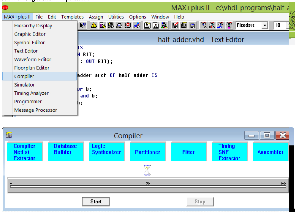The image size is (297, 213).
Task: Open the Programmer toolbar icon
Action: pyautogui.click(x=136, y=25)
